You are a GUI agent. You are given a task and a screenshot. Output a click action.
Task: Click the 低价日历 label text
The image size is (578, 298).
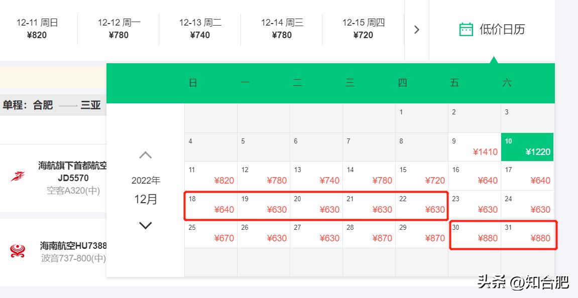502,30
